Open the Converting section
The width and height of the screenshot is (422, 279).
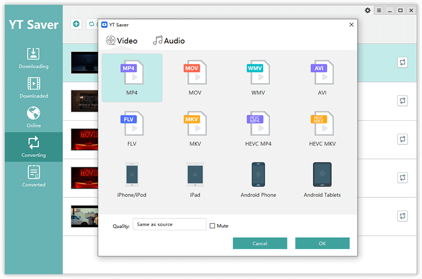coord(33,147)
